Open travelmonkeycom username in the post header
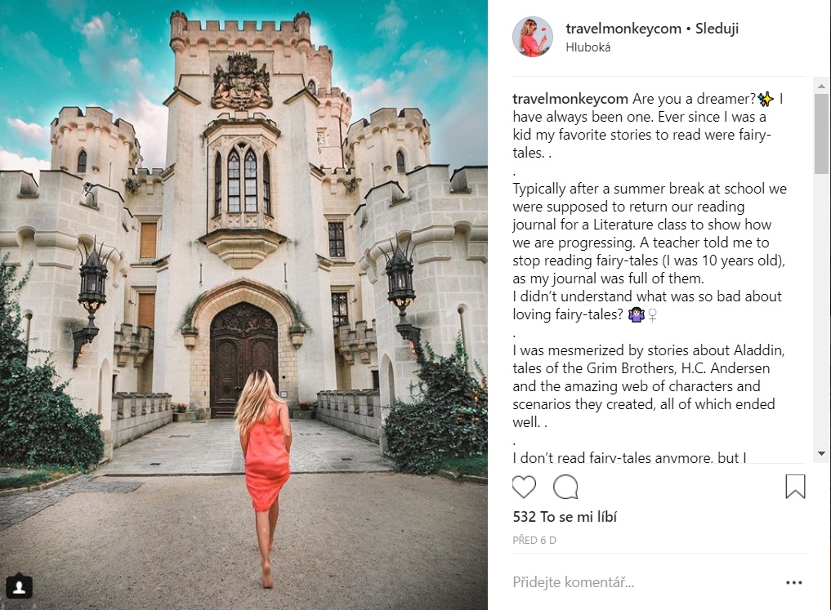This screenshot has height=610, width=831. click(623, 29)
